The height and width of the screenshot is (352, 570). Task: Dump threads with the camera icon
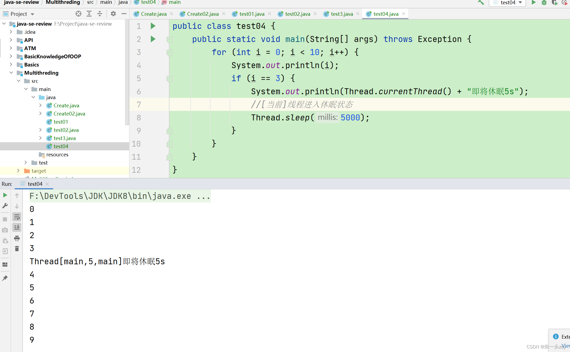point(5,230)
